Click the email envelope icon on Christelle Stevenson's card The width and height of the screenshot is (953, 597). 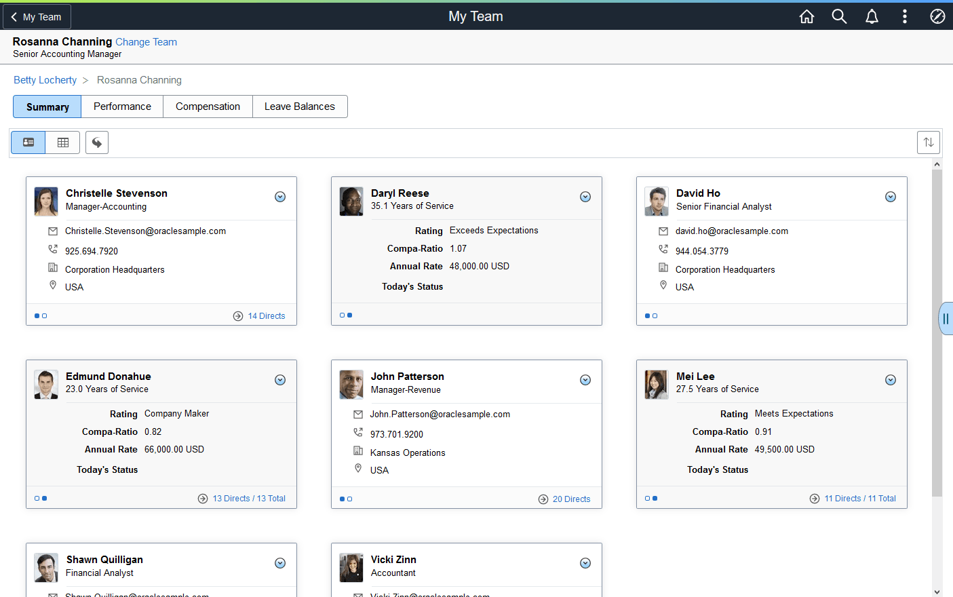tap(53, 231)
